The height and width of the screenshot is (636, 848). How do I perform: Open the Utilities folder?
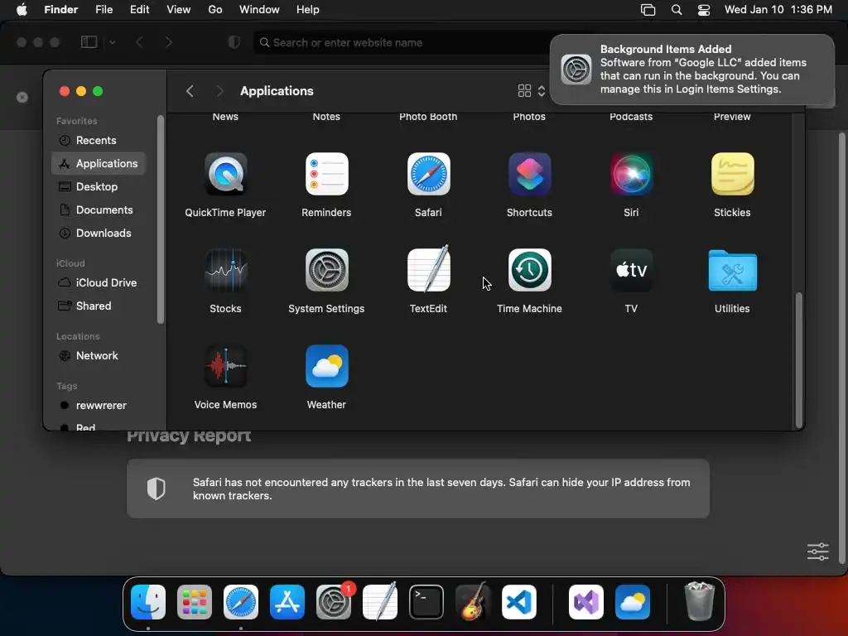[732, 270]
